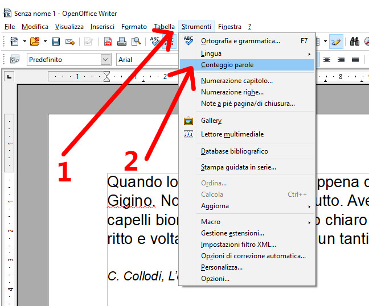369x306 pixels.
Task: Open Gallery from Strumenti menu
Action: 247,121
